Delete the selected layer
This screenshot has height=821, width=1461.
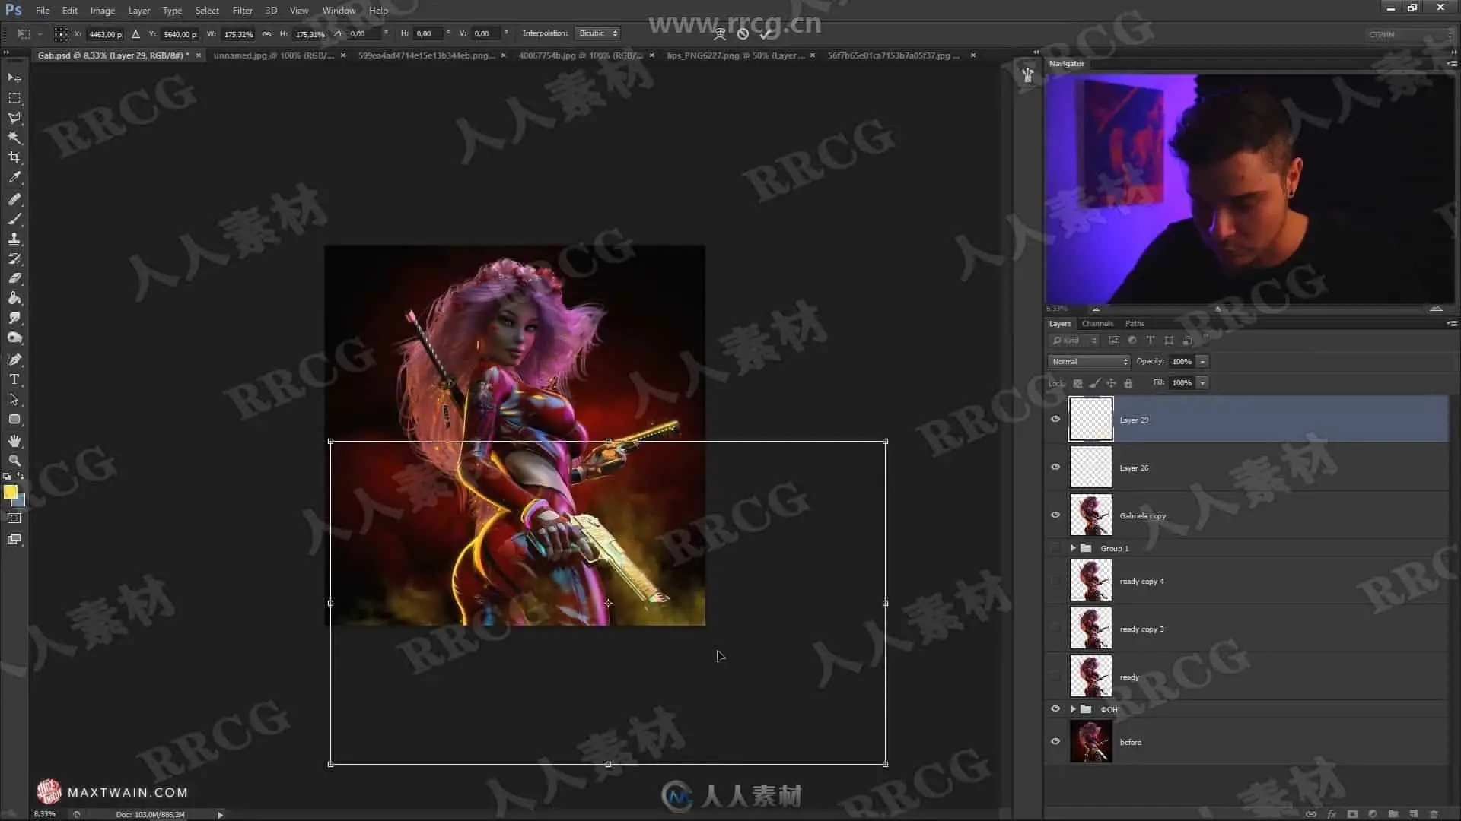(x=1434, y=813)
